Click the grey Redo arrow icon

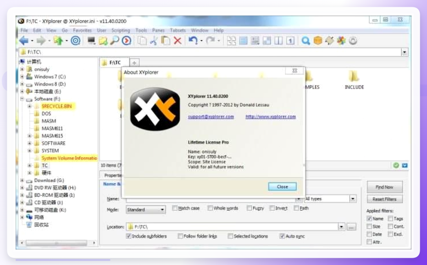pos(210,41)
